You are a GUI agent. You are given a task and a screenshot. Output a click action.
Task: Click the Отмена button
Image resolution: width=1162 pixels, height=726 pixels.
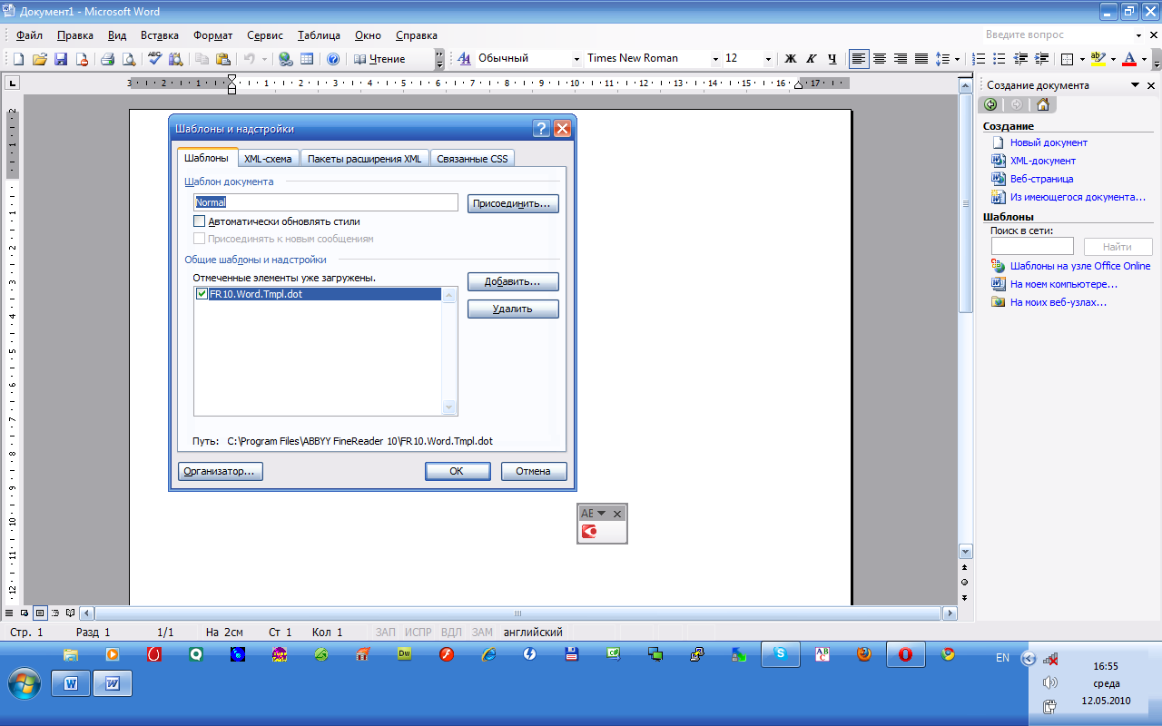pos(534,471)
